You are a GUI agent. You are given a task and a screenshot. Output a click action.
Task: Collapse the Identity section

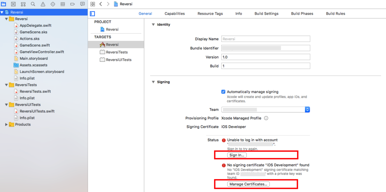click(x=153, y=25)
